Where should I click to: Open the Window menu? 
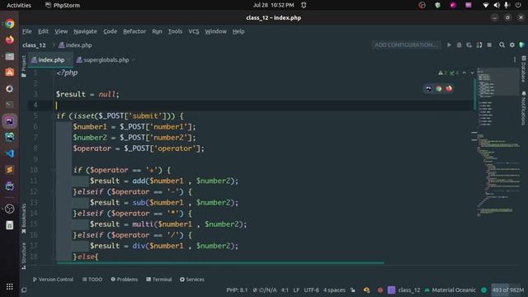pyautogui.click(x=215, y=31)
